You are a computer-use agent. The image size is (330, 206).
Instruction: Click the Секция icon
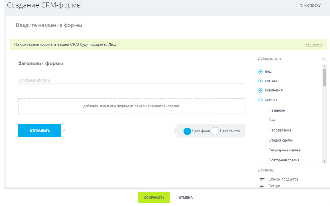[x=262, y=186]
